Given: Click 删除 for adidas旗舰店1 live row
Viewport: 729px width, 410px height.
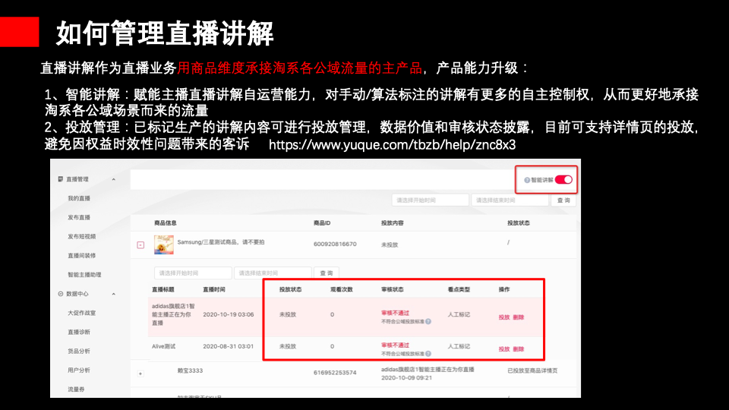Looking at the screenshot, I should point(519,317).
